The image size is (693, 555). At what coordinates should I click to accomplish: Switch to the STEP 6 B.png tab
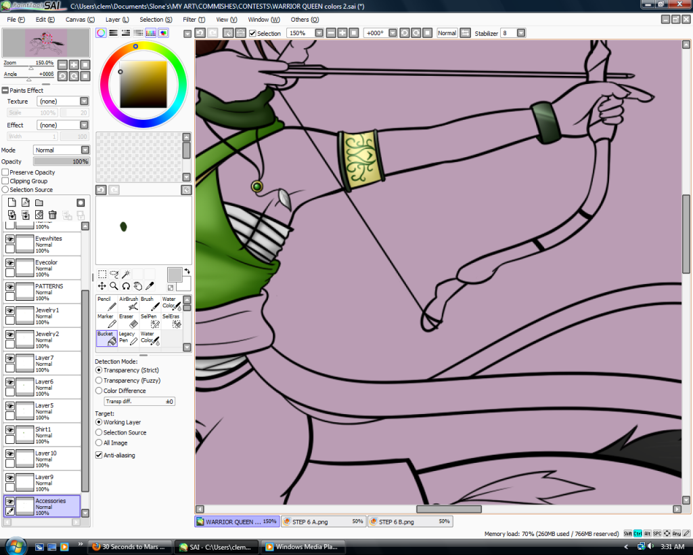(411, 522)
